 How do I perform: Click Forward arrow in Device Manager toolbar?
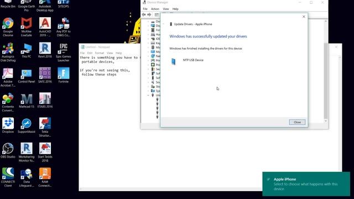click(149, 15)
